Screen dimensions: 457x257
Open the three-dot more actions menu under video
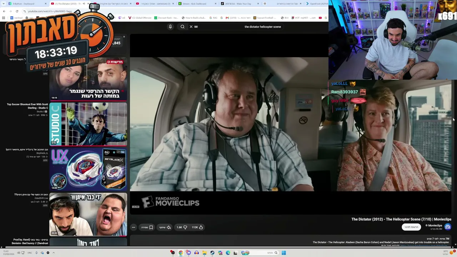tap(134, 227)
